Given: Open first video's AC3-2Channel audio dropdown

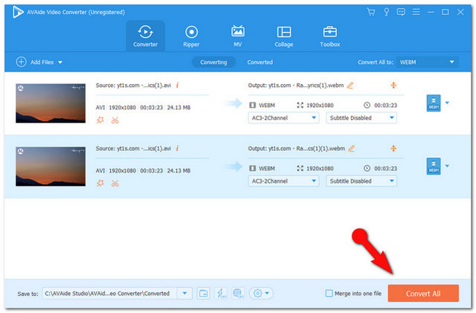Looking at the screenshot, I should (x=283, y=117).
